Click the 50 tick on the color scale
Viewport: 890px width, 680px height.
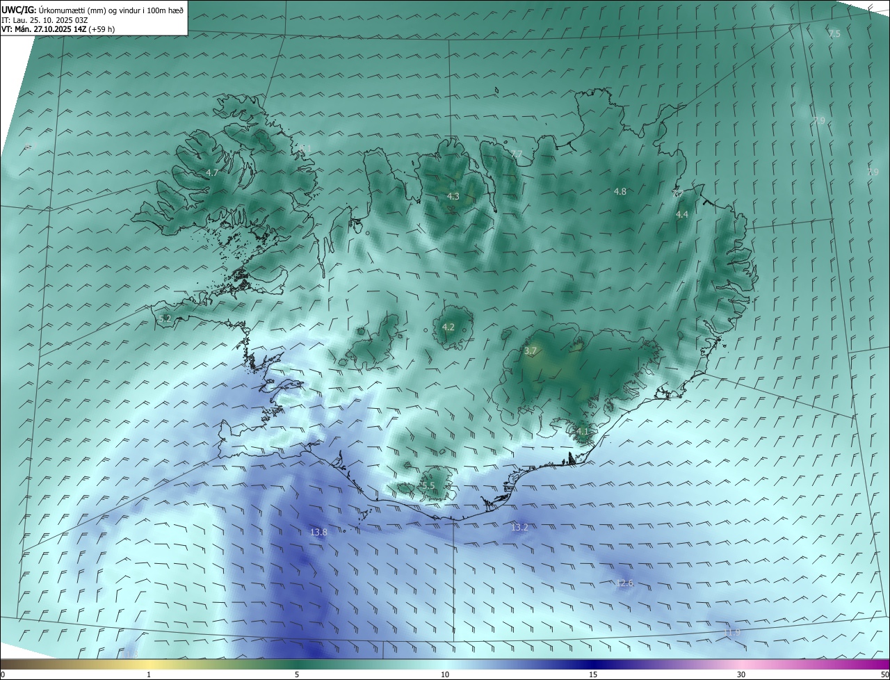tap(884, 674)
